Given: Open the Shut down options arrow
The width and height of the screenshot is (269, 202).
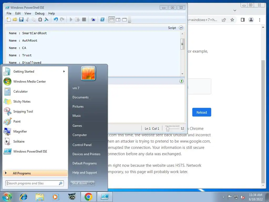Looking at the screenshot, I should [x=92, y=183].
